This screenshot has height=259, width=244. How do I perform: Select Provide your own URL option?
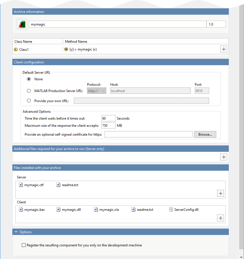(29, 101)
